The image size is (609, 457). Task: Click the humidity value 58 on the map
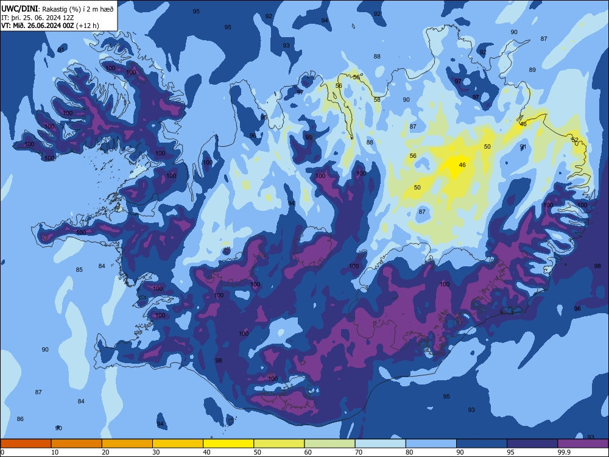(377, 99)
